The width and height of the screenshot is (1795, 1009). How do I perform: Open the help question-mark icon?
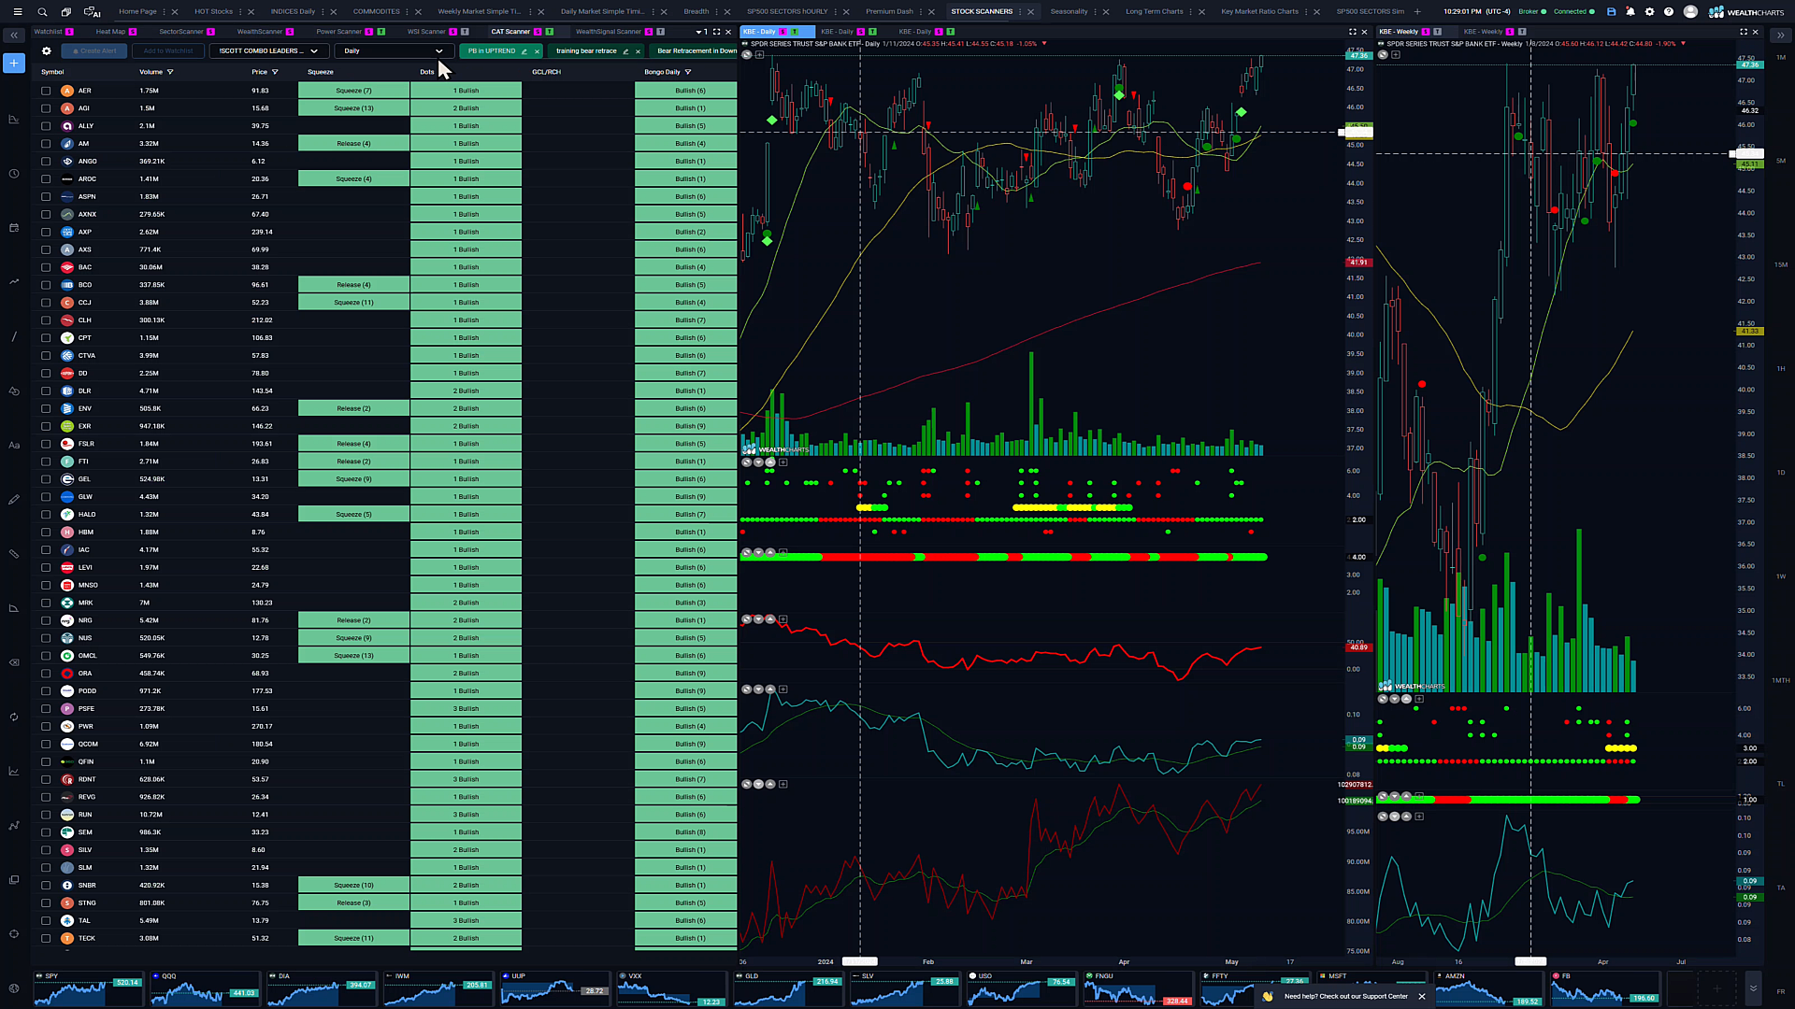point(1669,12)
